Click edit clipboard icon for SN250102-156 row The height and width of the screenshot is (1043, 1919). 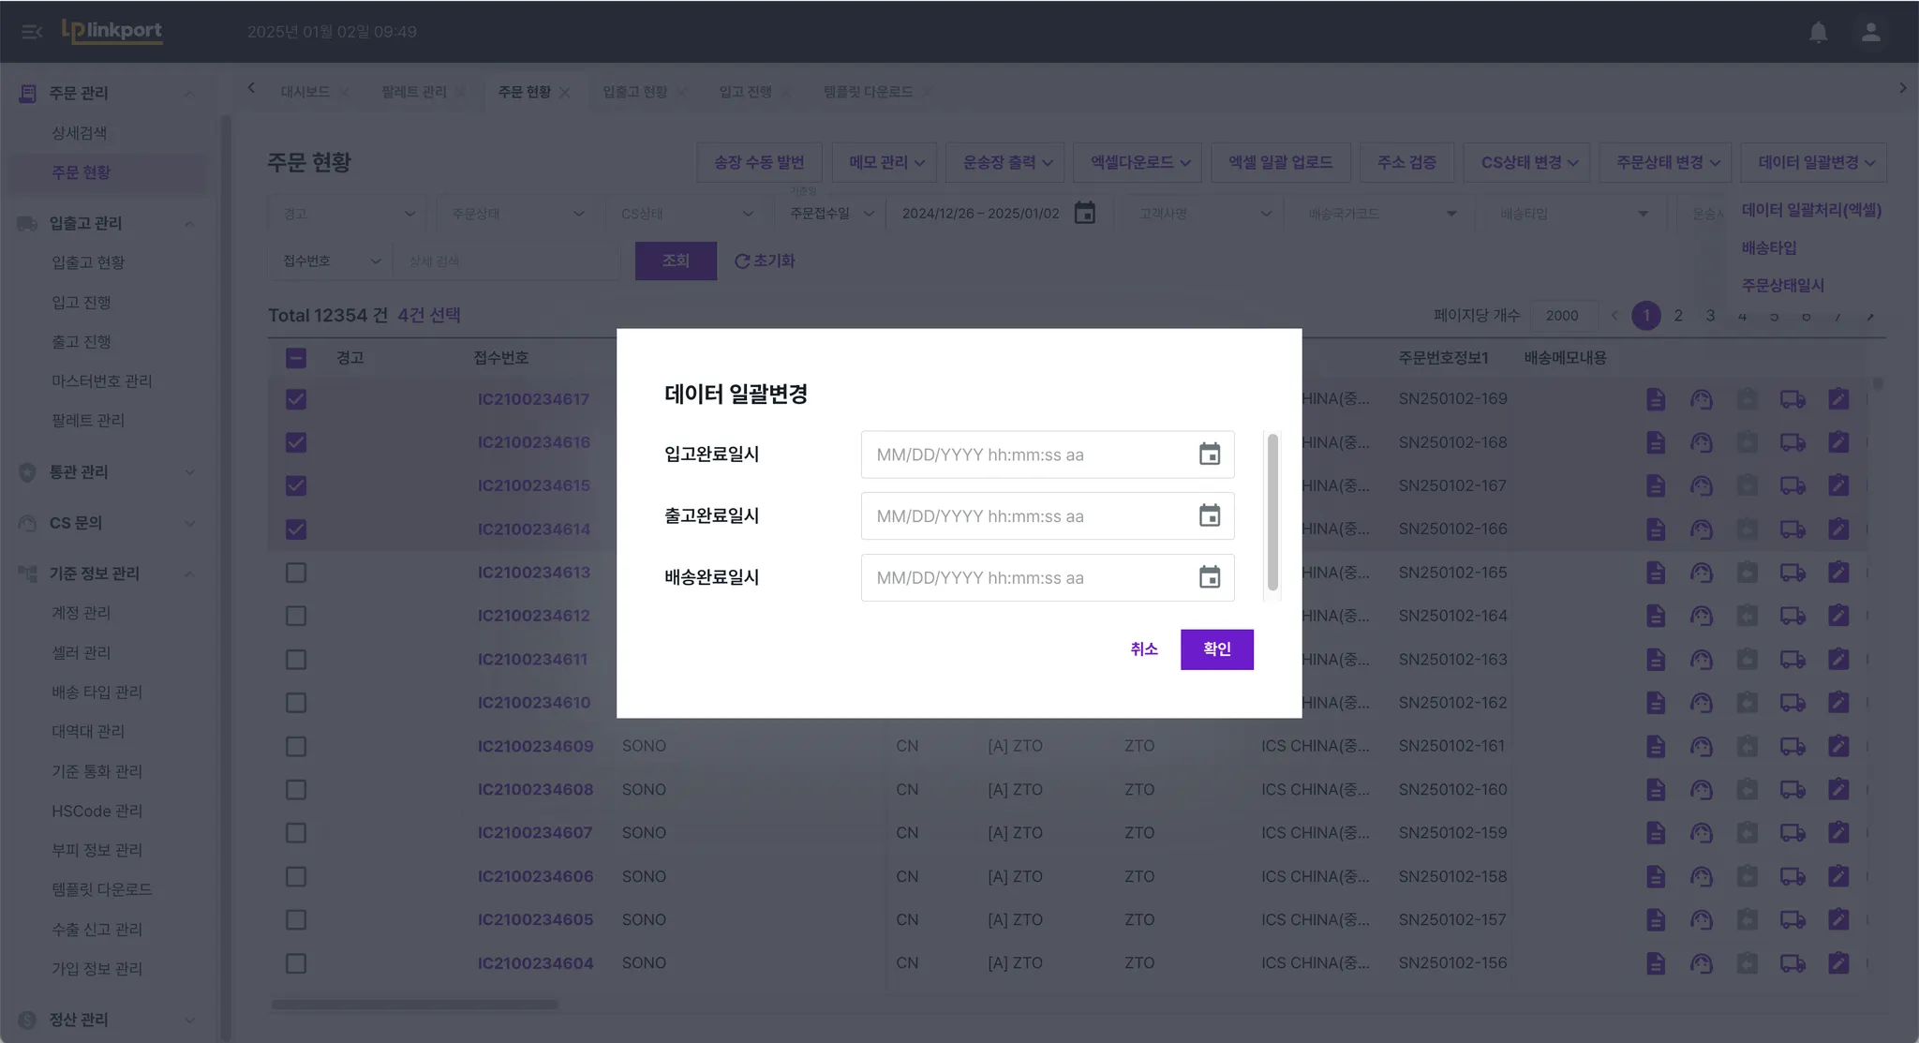tap(1838, 962)
